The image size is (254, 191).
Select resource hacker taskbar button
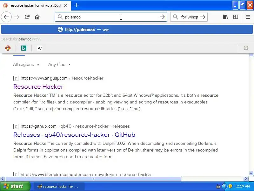tap(59, 187)
